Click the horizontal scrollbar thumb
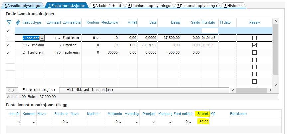 pyautogui.click(x=251, y=90)
